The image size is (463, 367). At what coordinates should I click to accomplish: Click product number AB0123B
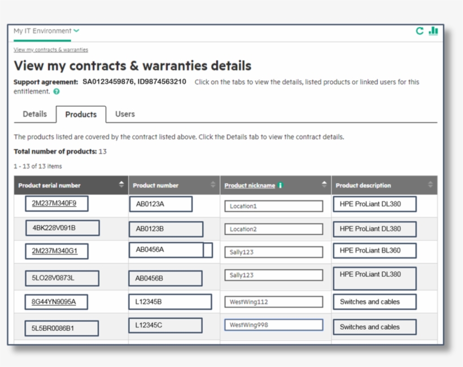[166, 229]
